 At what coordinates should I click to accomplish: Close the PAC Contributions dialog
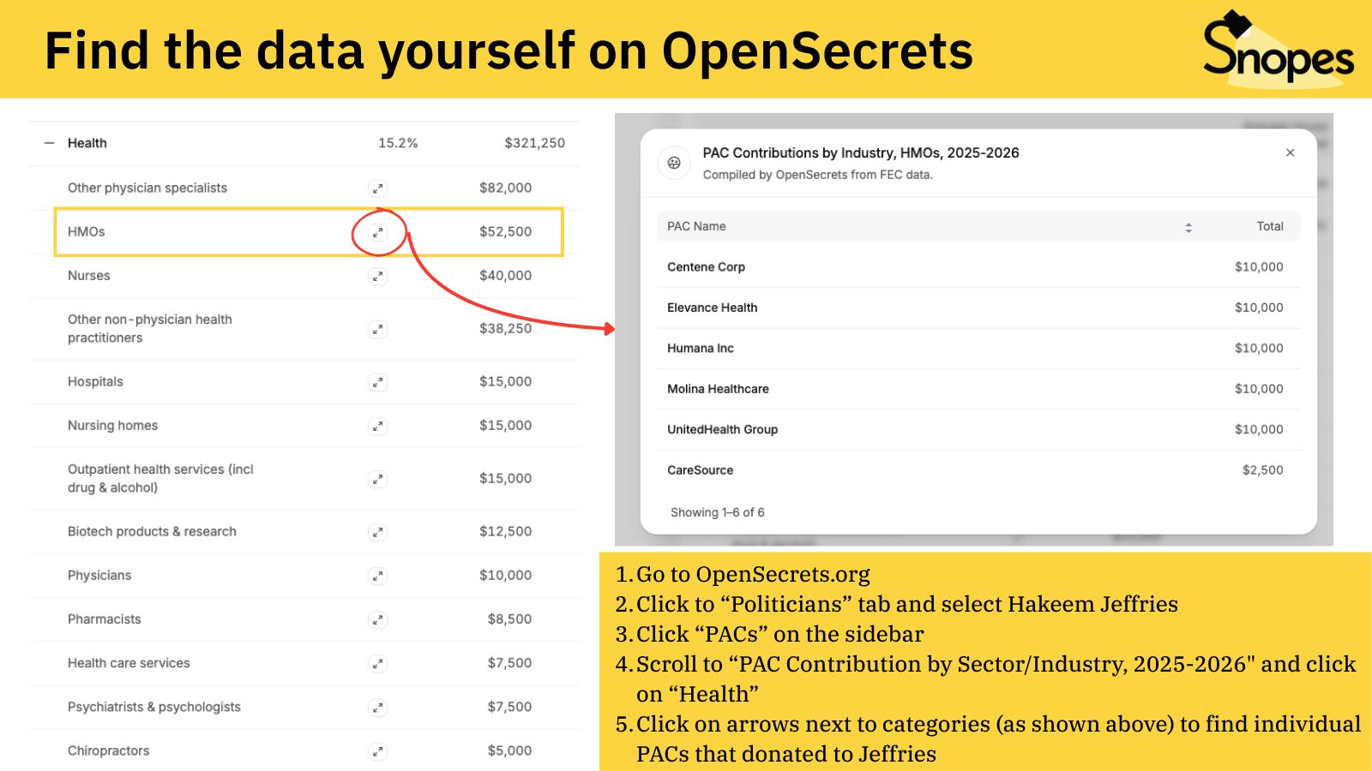[1290, 152]
